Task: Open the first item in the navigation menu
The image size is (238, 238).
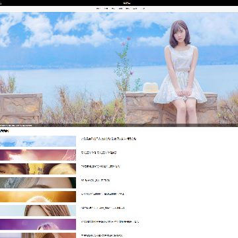Action: coord(99,9)
